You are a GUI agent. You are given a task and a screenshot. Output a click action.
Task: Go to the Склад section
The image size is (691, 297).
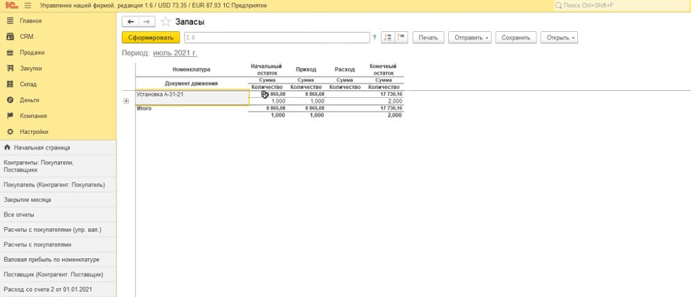[28, 84]
